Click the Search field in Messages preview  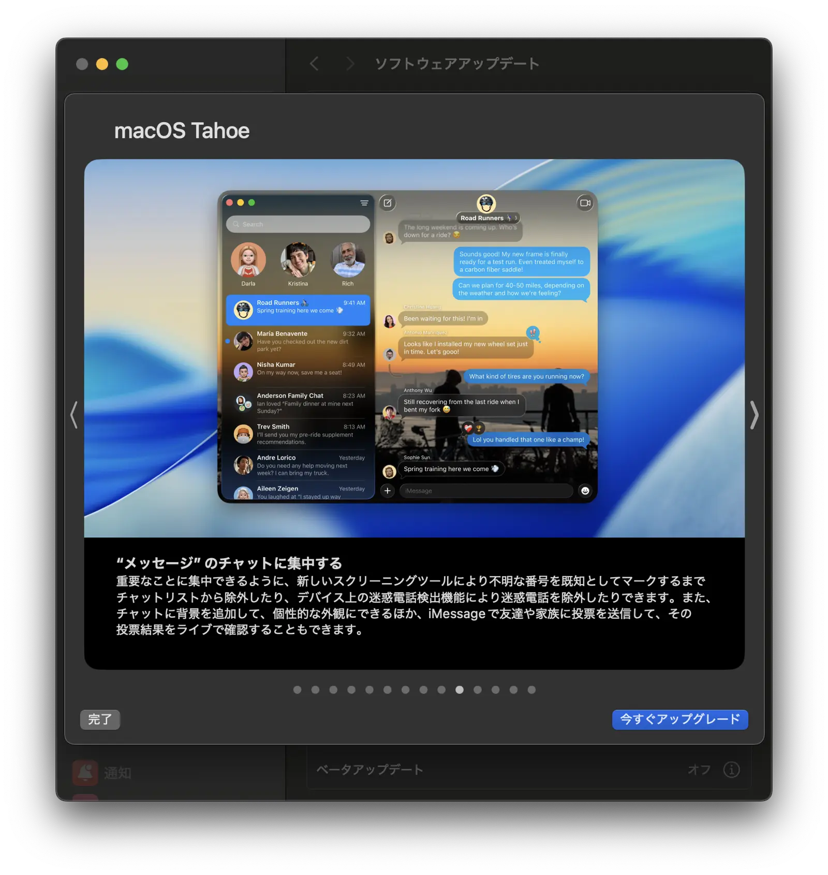pyautogui.click(x=298, y=224)
